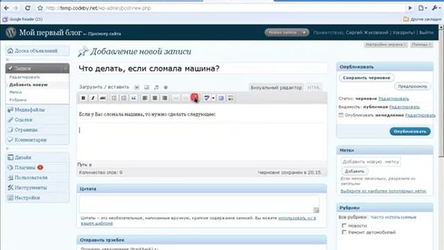Viewport: 444px width, 250px height.
Task: Click Редактировать link next to Видимость
Action: click(404, 107)
